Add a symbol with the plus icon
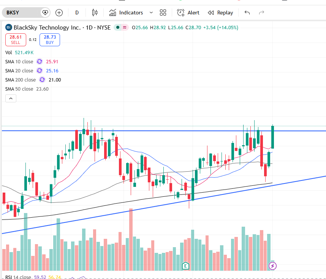This screenshot has width=326, height=279. click(59, 13)
